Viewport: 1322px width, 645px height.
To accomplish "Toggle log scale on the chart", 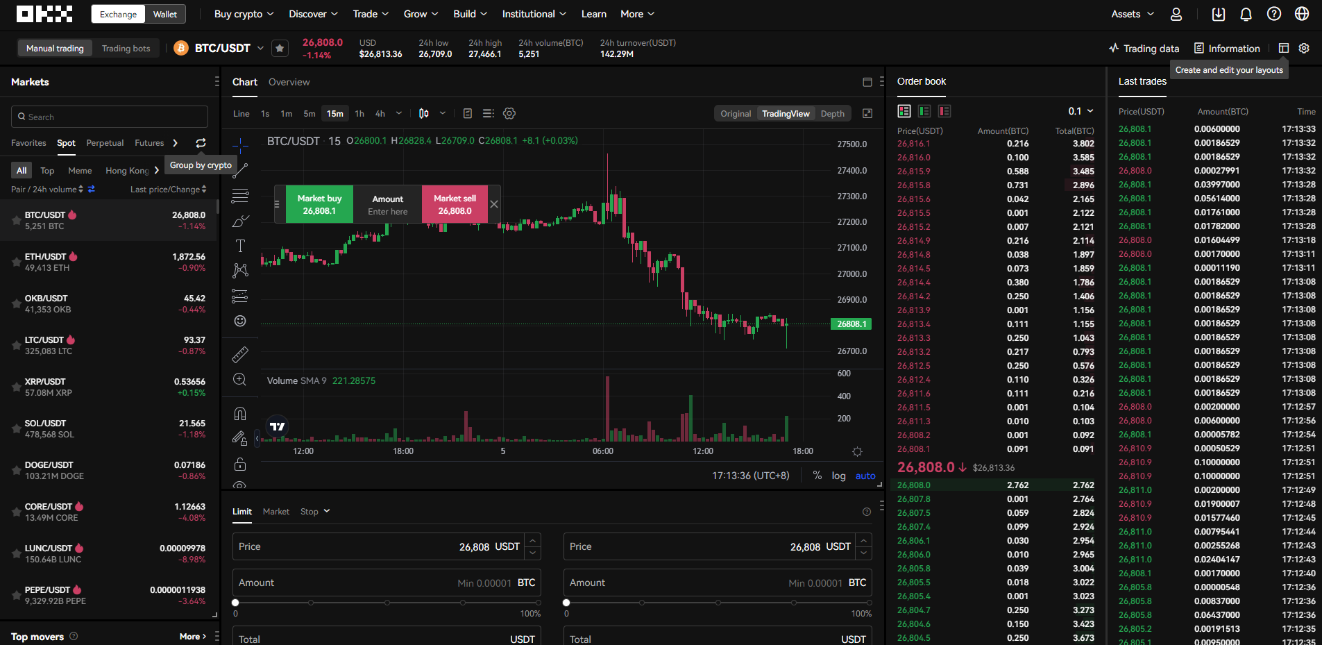I will [838, 476].
